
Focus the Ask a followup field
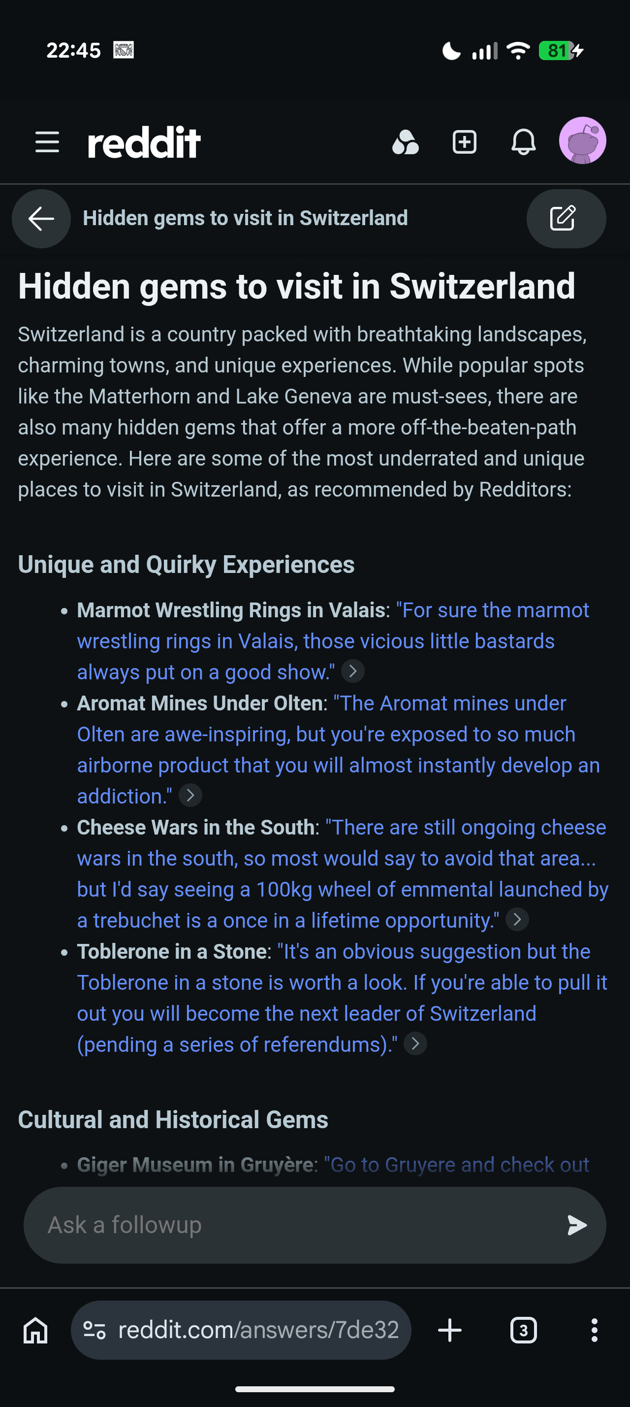(x=289, y=1225)
